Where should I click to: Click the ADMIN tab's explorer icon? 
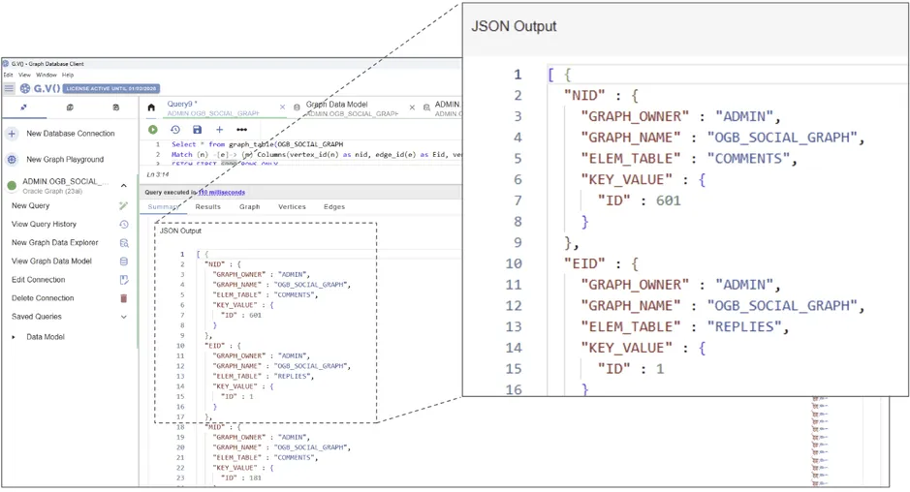coord(426,108)
